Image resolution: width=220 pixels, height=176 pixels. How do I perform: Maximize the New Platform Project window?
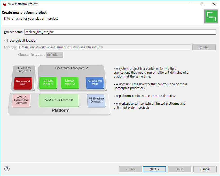pyautogui.click(x=202, y=4)
